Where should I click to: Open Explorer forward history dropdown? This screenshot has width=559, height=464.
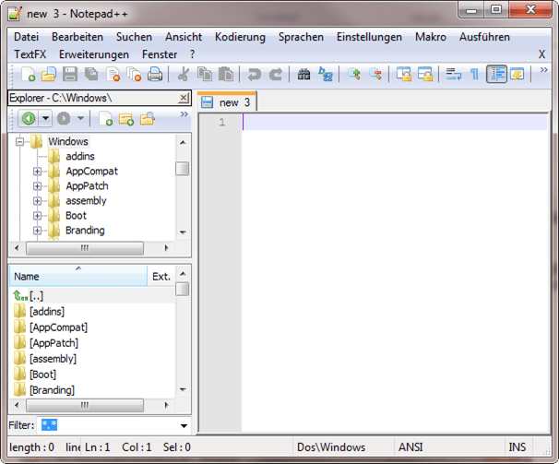tap(80, 118)
